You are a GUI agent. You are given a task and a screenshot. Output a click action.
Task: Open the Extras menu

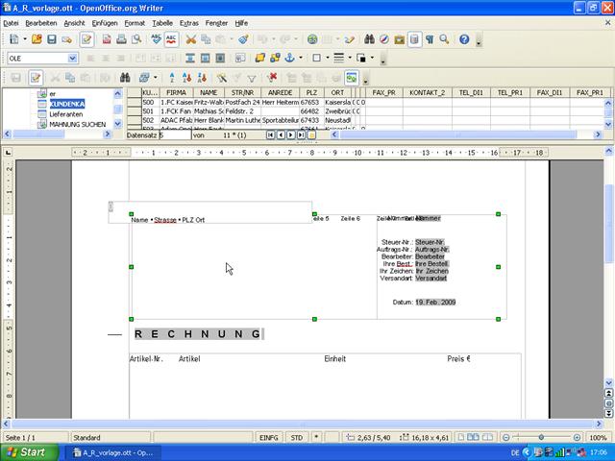189,23
